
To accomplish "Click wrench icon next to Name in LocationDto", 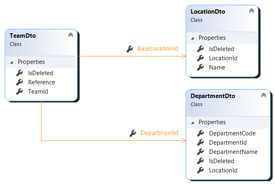I will pyautogui.click(x=200, y=67).
